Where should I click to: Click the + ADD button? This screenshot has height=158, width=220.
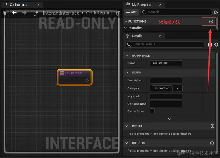pyautogui.click(x=132, y=12)
